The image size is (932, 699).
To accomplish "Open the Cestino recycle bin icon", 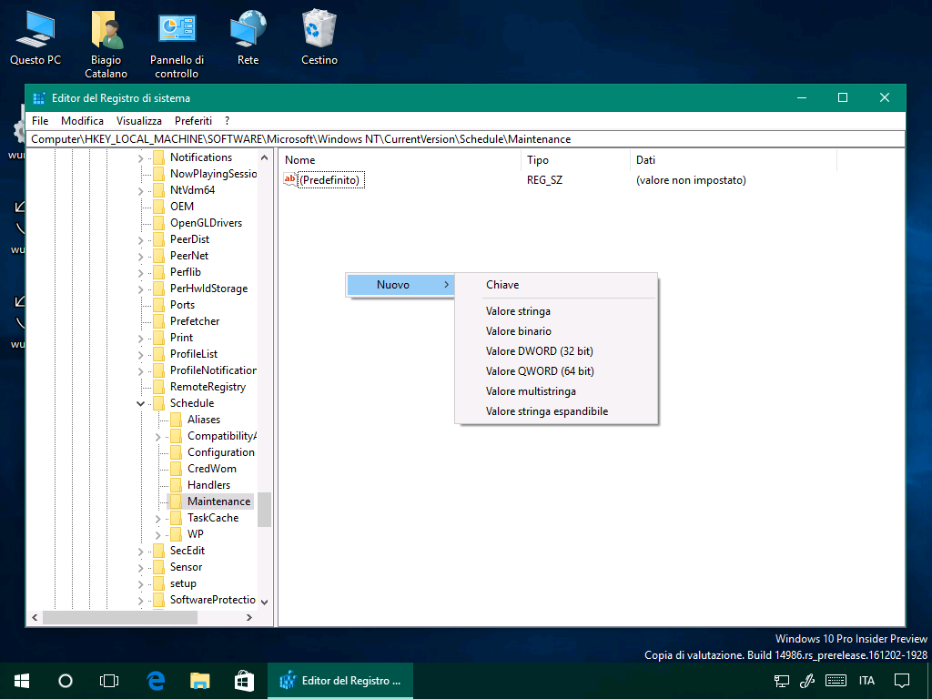I will (319, 37).
